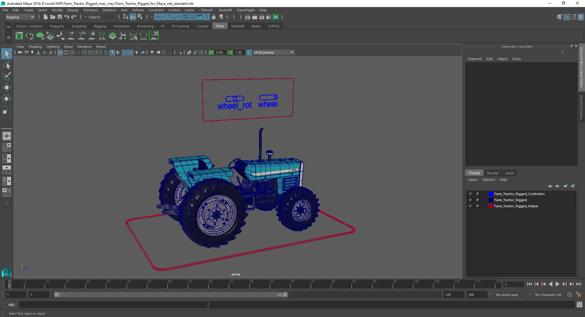Click the Redo arrow icon

(74, 17)
